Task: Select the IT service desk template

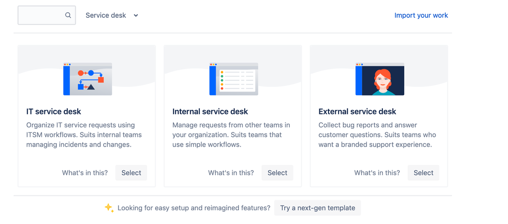Action: click(x=131, y=173)
